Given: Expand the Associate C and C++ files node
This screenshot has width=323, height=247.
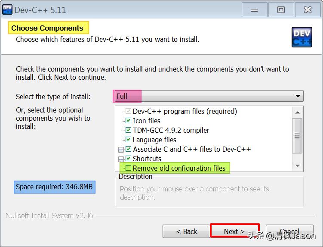Looking at the screenshot, I should pyautogui.click(x=121, y=150).
